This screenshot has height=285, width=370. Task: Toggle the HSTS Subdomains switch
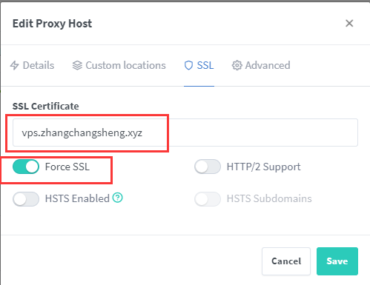[x=208, y=199]
